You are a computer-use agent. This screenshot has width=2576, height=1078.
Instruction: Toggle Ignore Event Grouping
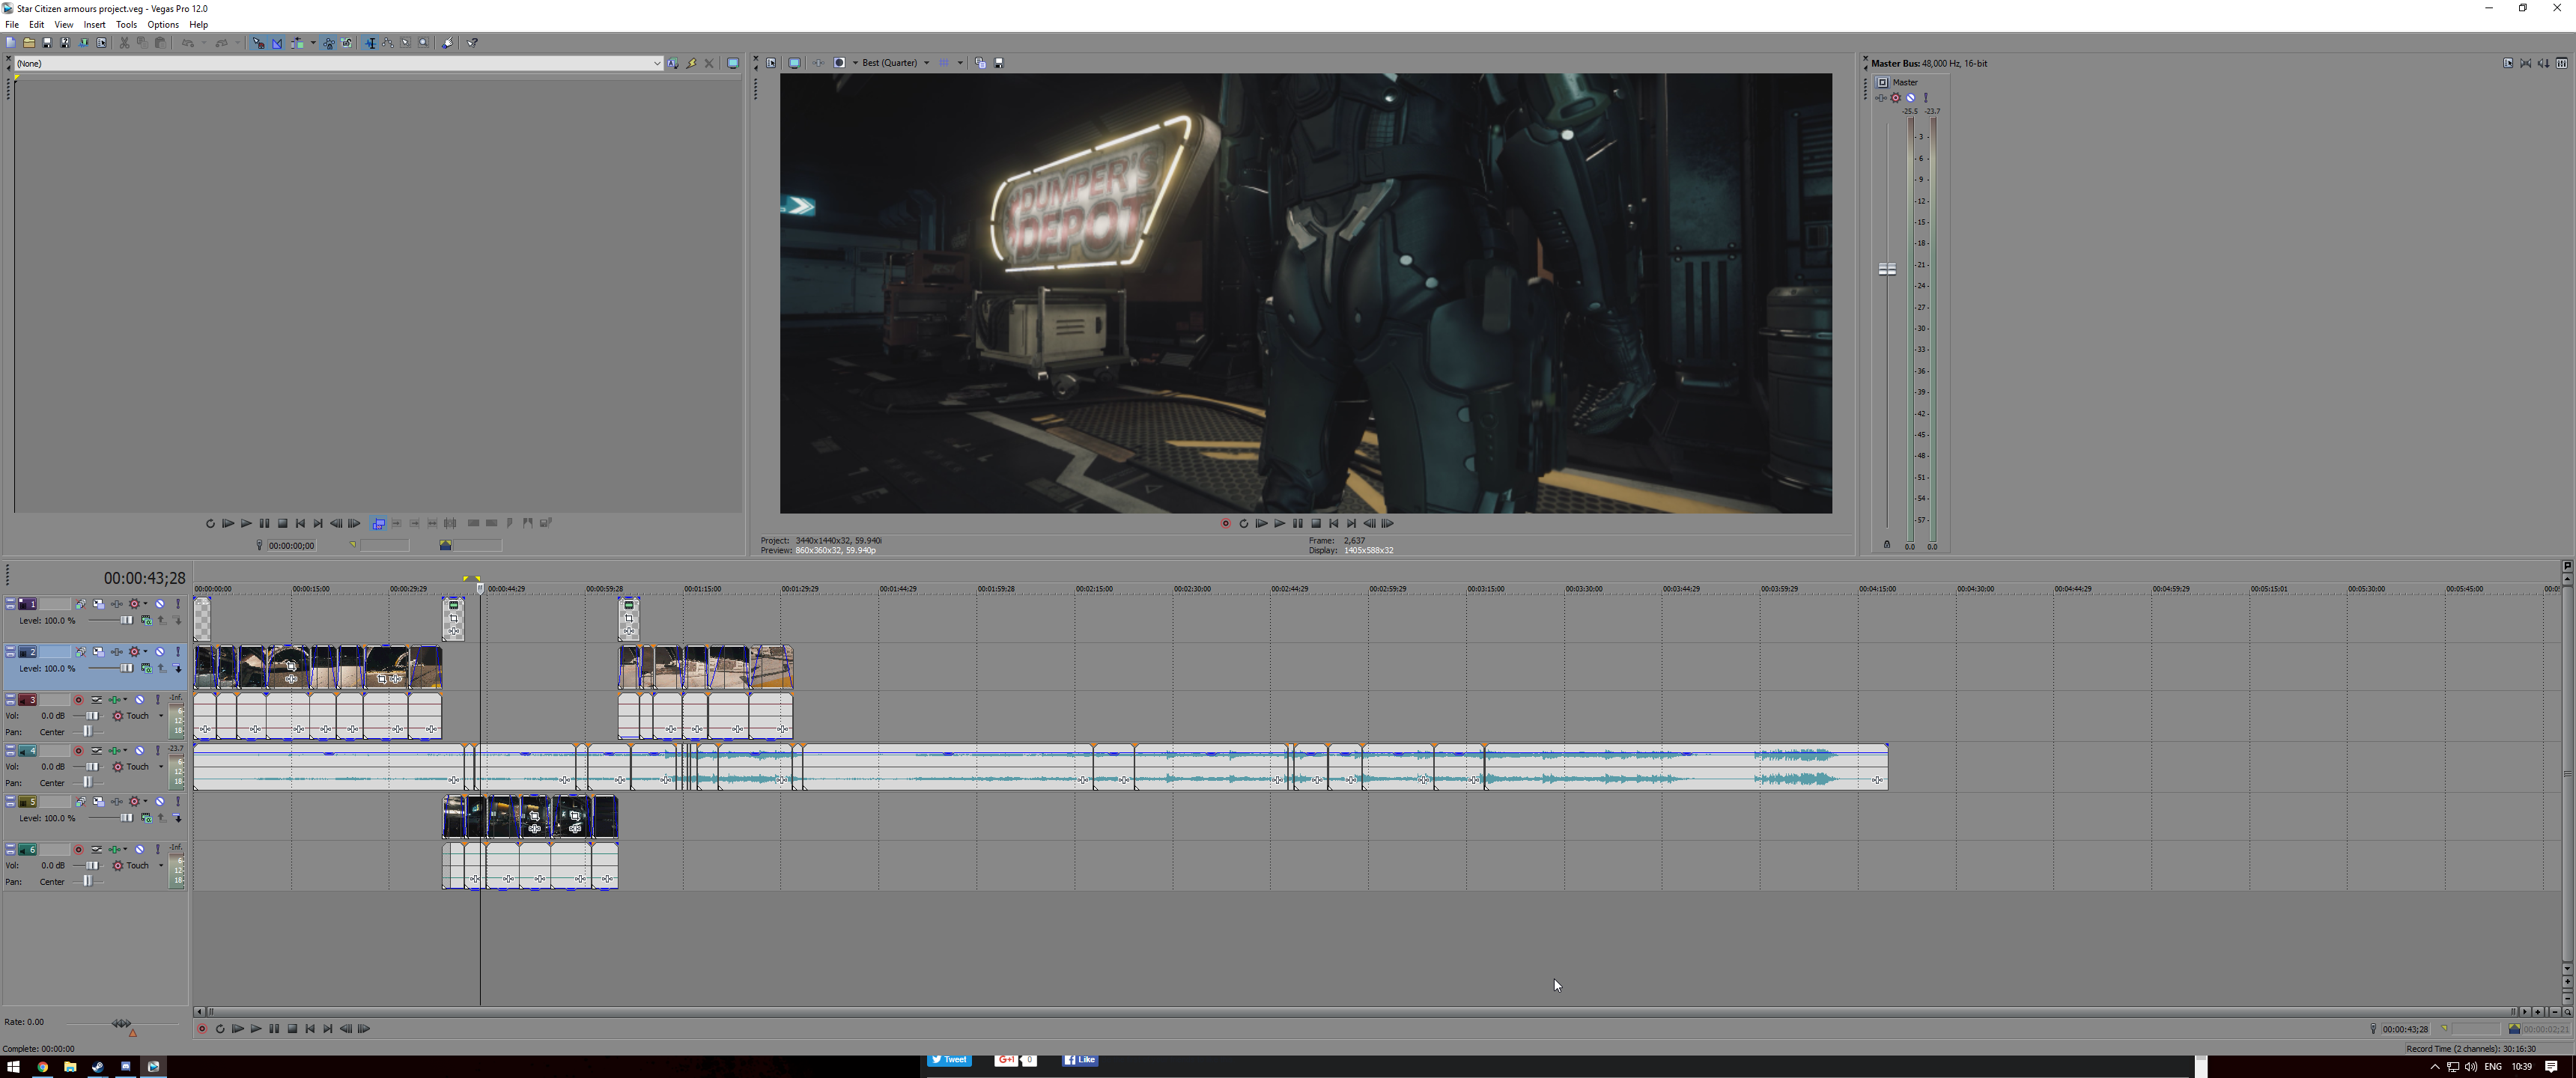pyautogui.click(x=346, y=43)
